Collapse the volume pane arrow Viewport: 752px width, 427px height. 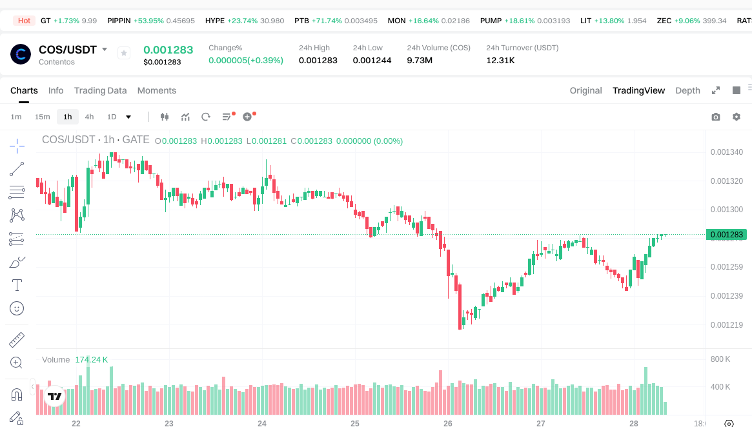[33, 387]
